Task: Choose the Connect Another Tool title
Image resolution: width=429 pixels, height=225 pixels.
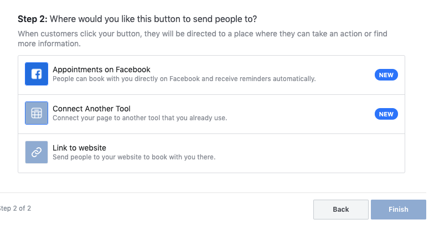Action: (91, 109)
